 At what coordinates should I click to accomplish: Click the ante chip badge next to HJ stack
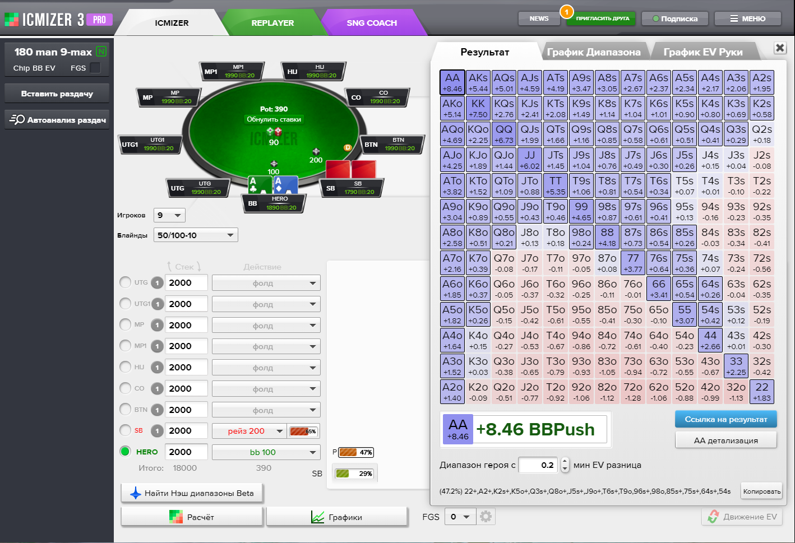tap(158, 368)
